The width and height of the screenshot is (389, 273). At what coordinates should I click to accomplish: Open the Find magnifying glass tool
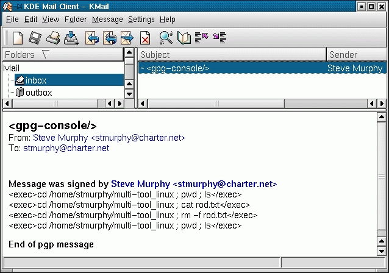166,38
